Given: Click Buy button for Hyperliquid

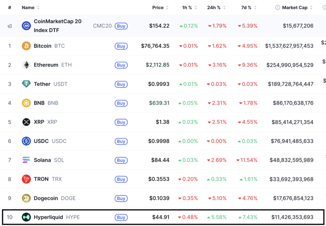Looking at the screenshot, I should click(121, 217).
